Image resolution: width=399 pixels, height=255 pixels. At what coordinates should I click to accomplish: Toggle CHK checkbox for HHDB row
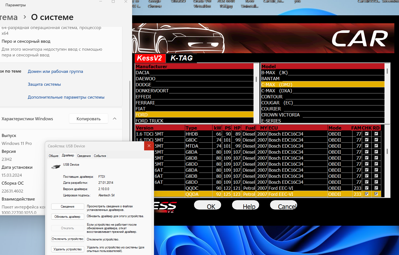[366, 134]
